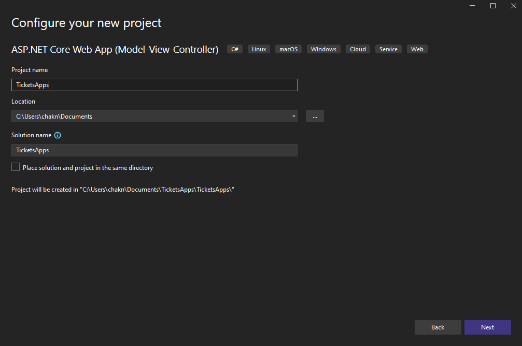Click the Project name label
This screenshot has height=346, width=522.
click(x=30, y=70)
